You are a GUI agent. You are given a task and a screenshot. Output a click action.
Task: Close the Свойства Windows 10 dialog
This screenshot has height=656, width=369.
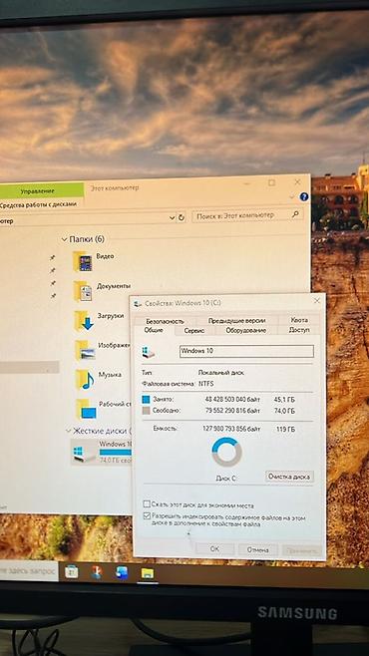317,300
